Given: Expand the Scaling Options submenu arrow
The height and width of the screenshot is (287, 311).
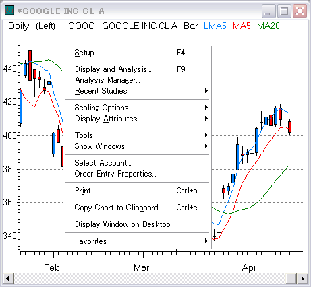Looking at the screenshot, I should 206,108.
